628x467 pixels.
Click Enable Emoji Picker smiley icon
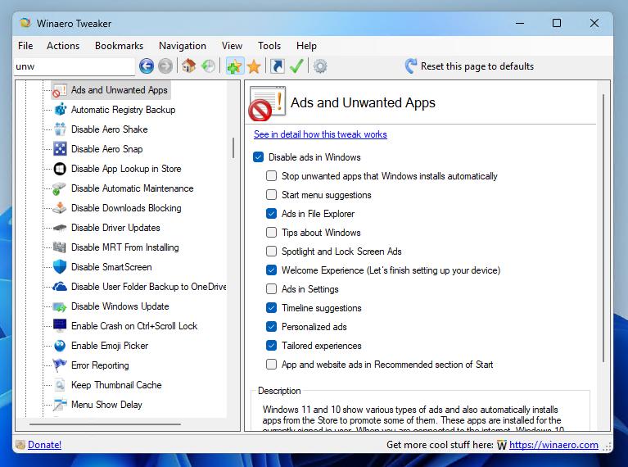coord(60,346)
